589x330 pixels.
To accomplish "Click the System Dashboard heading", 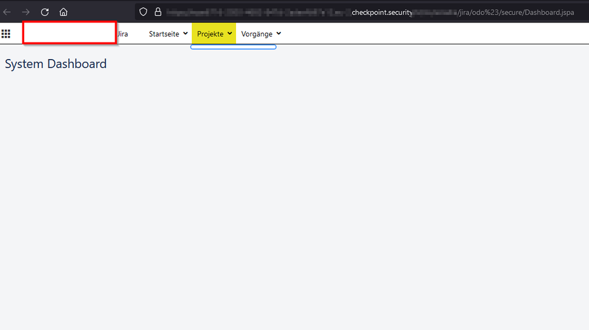I will (x=56, y=64).
